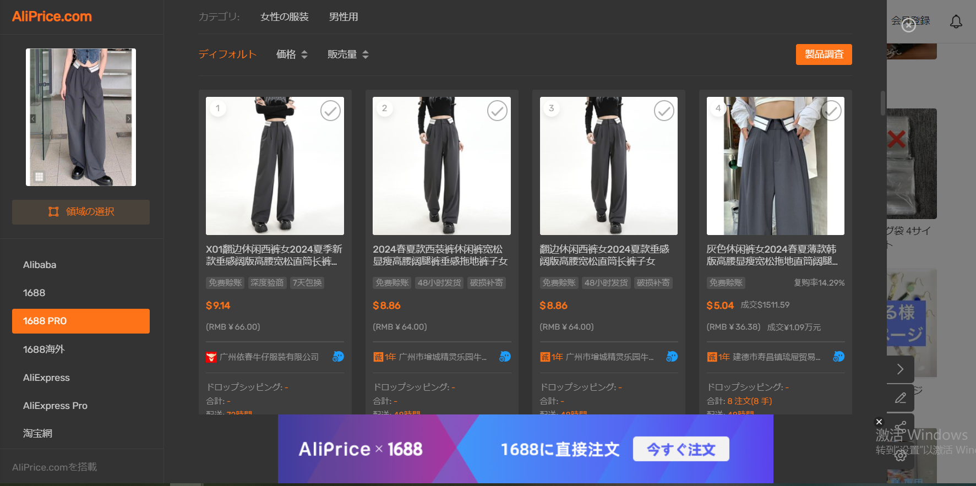Switch to the AliExpress source
The width and height of the screenshot is (976, 486).
(x=81, y=378)
